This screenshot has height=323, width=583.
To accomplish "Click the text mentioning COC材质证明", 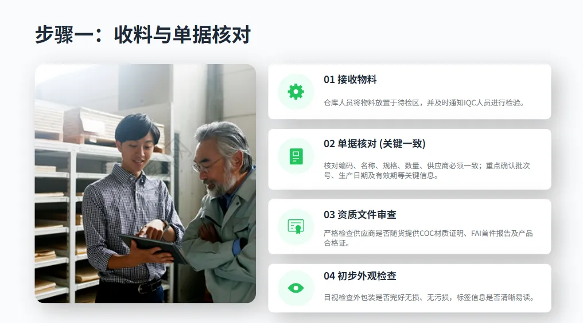I will 428,238.
